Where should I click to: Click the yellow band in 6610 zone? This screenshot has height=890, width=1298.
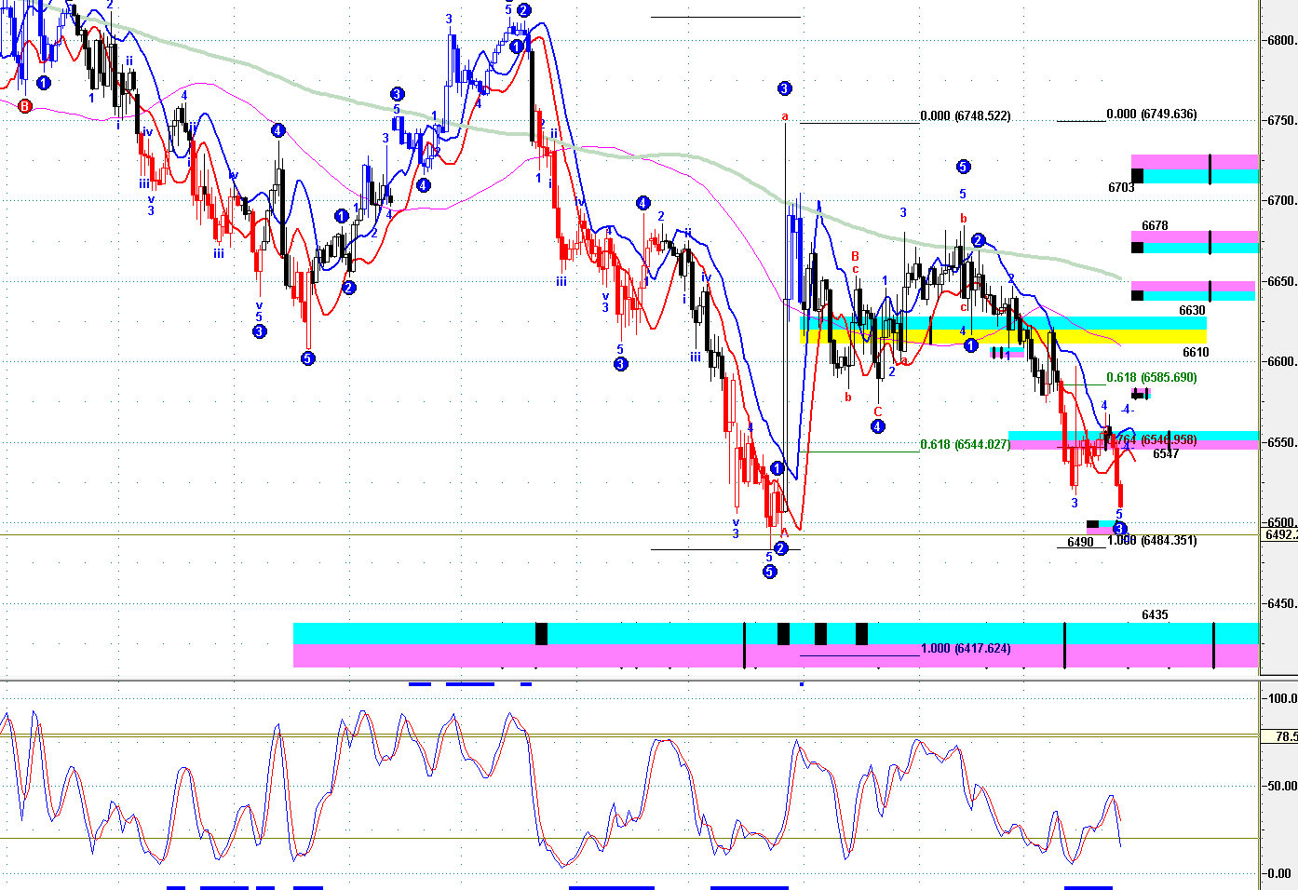pyautogui.click(x=1003, y=337)
